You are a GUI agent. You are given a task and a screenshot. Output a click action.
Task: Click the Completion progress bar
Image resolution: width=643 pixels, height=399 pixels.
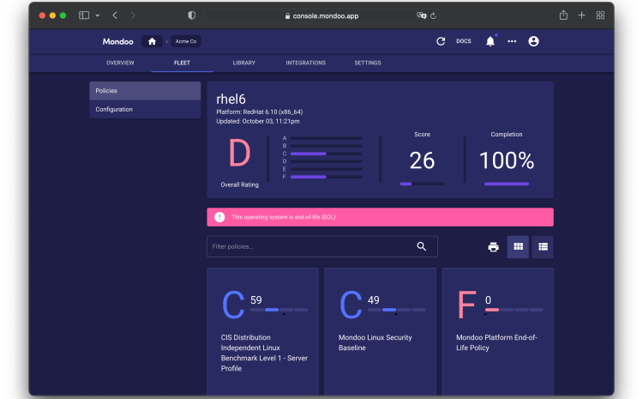(507, 184)
